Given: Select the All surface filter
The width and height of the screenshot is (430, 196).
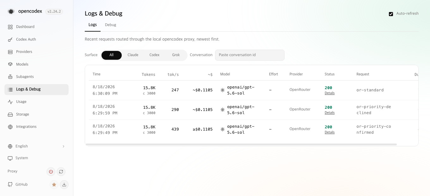Looking at the screenshot, I should click(x=112, y=55).
